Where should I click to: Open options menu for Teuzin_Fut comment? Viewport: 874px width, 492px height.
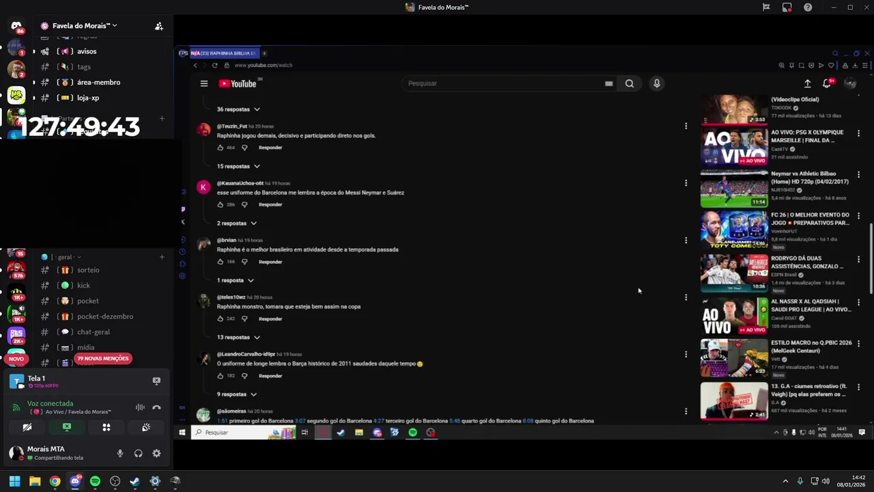click(686, 126)
